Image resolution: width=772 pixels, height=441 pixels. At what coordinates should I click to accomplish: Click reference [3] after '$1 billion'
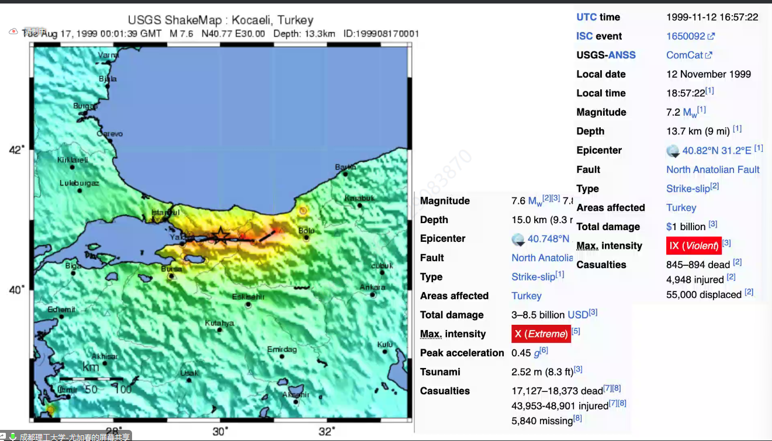click(713, 224)
